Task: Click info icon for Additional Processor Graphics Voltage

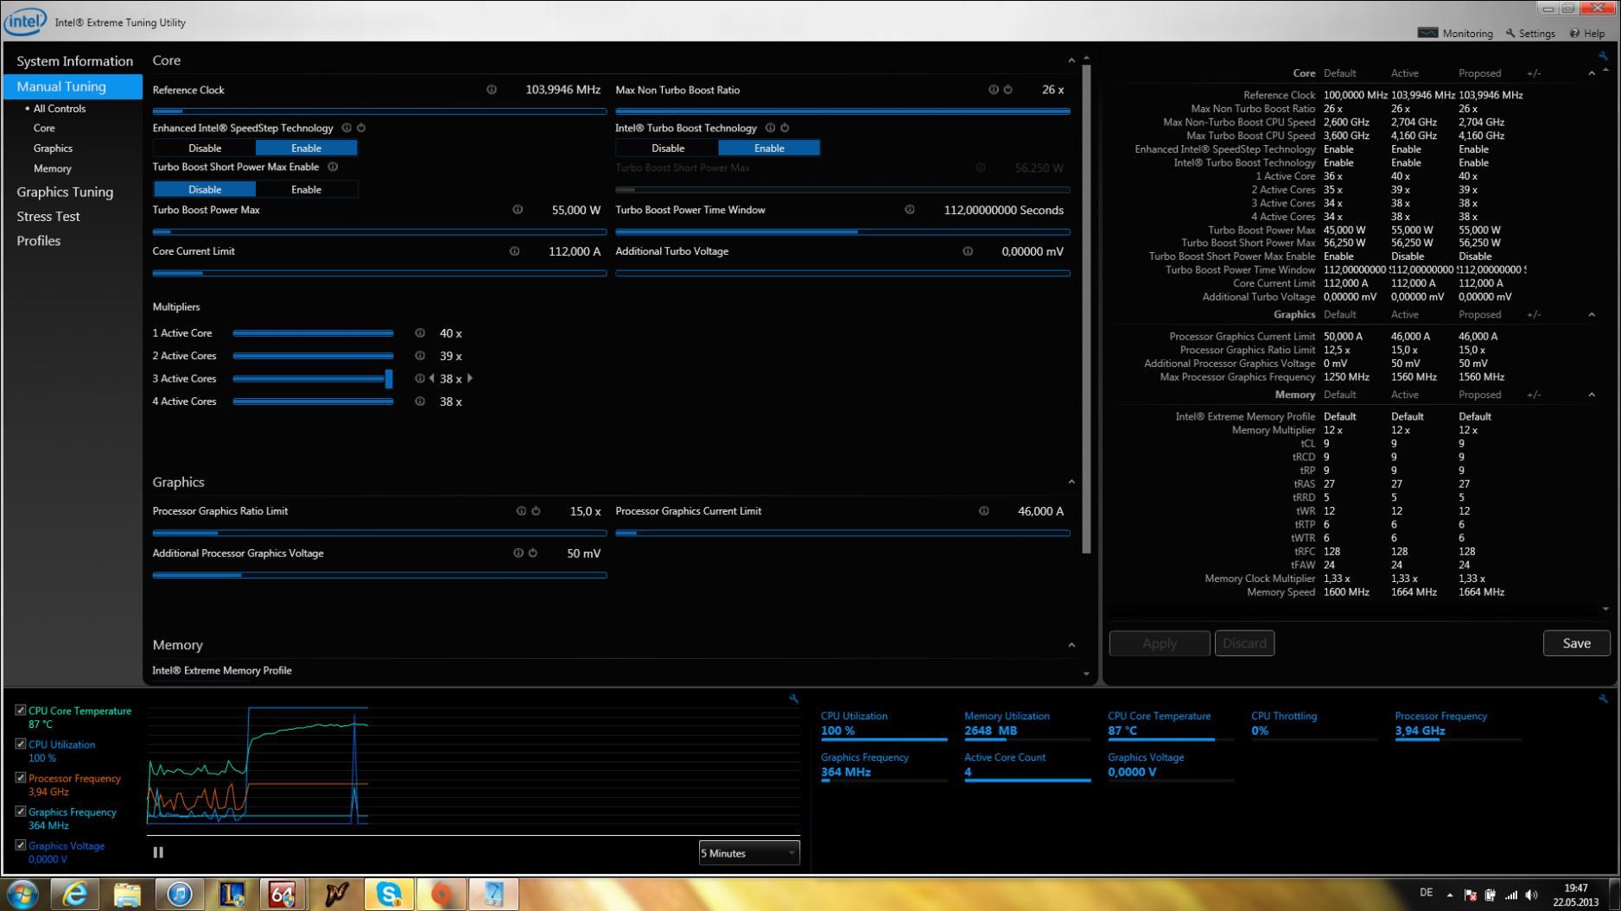Action: (x=518, y=554)
